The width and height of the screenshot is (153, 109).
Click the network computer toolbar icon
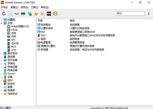30,14
